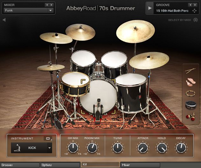201x168 pixels.
Task: Click the groove drag-to-host crosshair icon
Action: (194, 11)
